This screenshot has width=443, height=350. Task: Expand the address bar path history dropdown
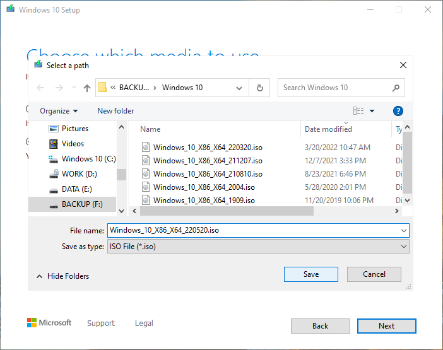[x=239, y=88]
